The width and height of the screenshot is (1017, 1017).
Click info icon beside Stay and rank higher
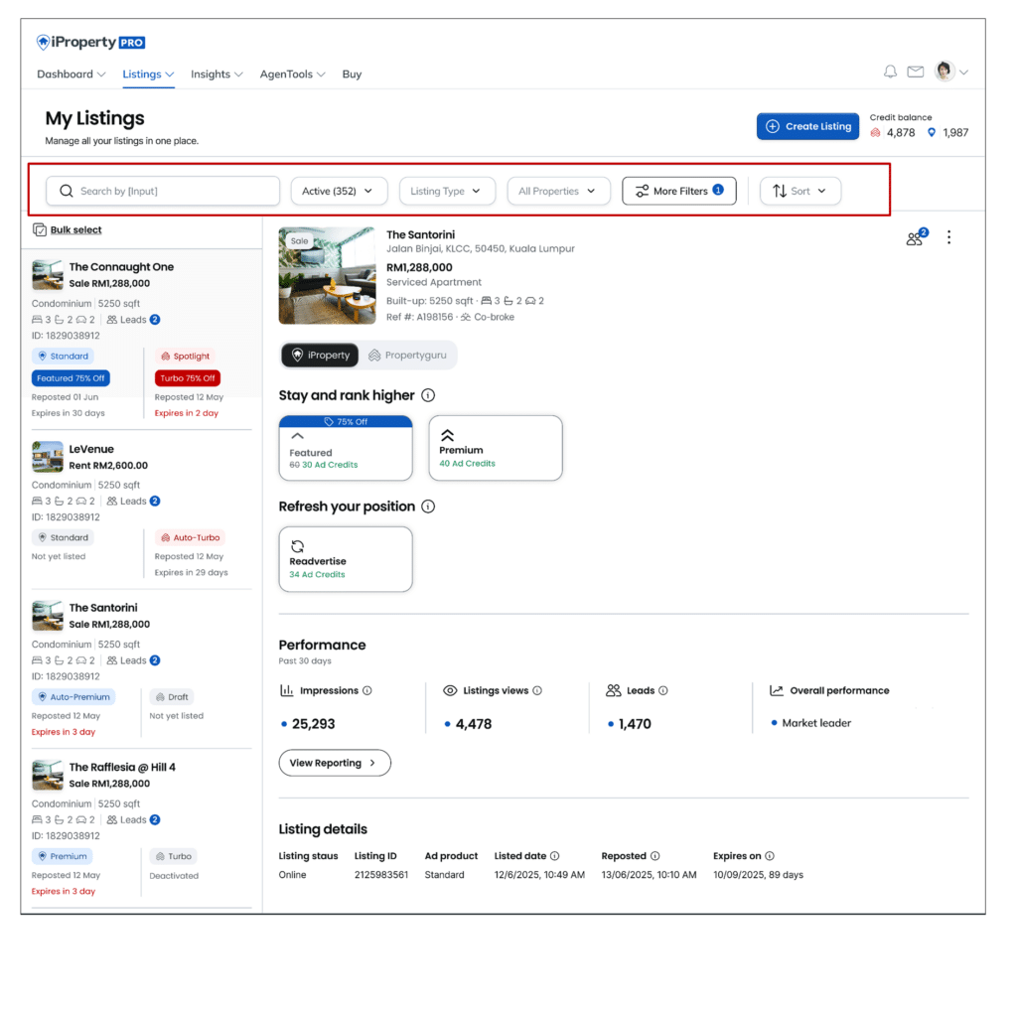pos(428,395)
